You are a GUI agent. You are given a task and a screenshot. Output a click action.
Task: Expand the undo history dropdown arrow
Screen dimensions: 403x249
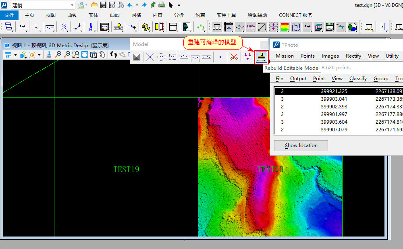(x=137, y=5)
